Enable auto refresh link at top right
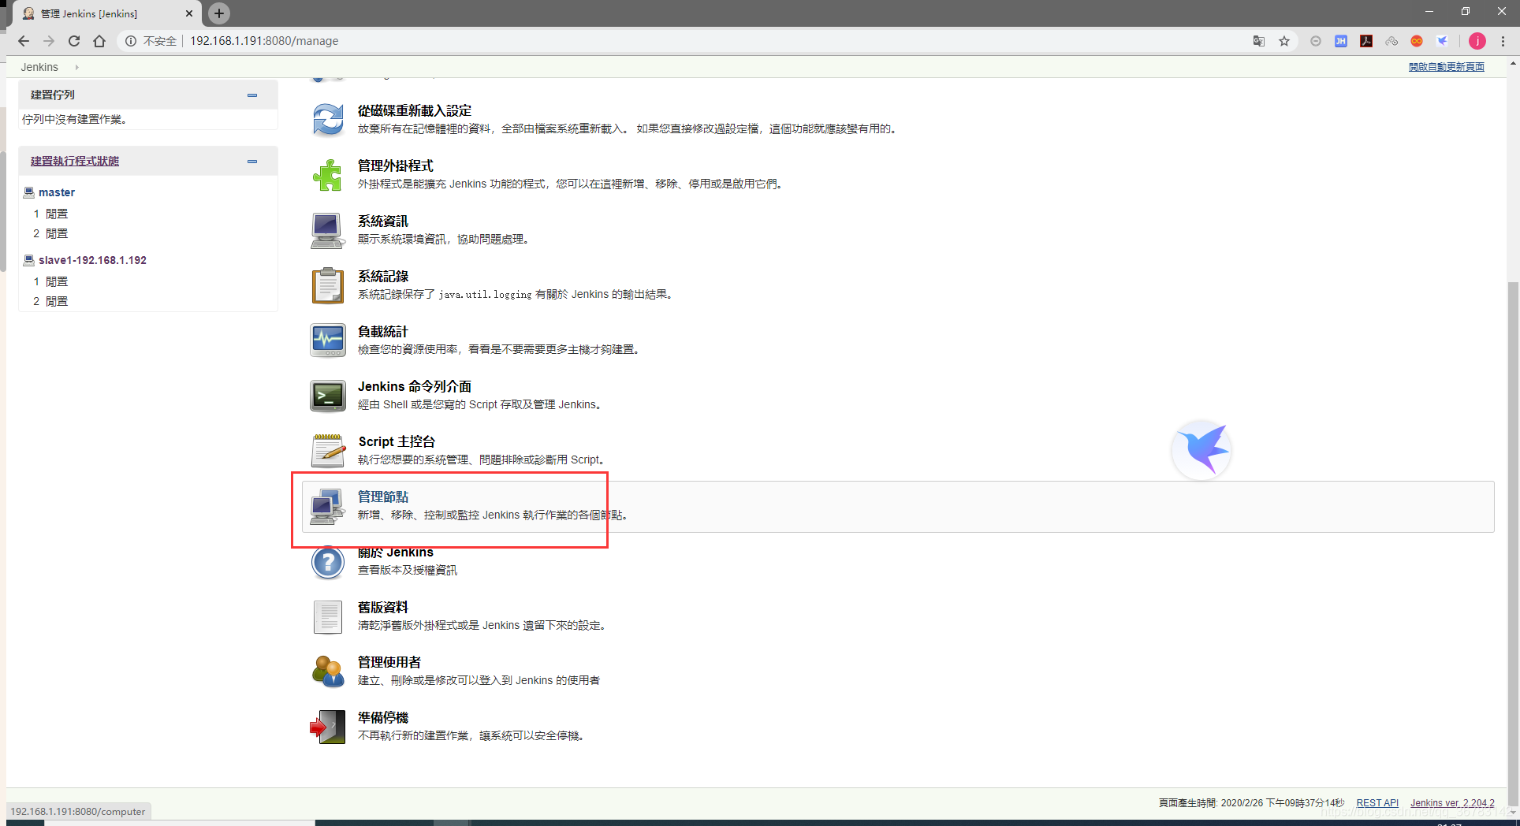The image size is (1520, 826). (1447, 67)
